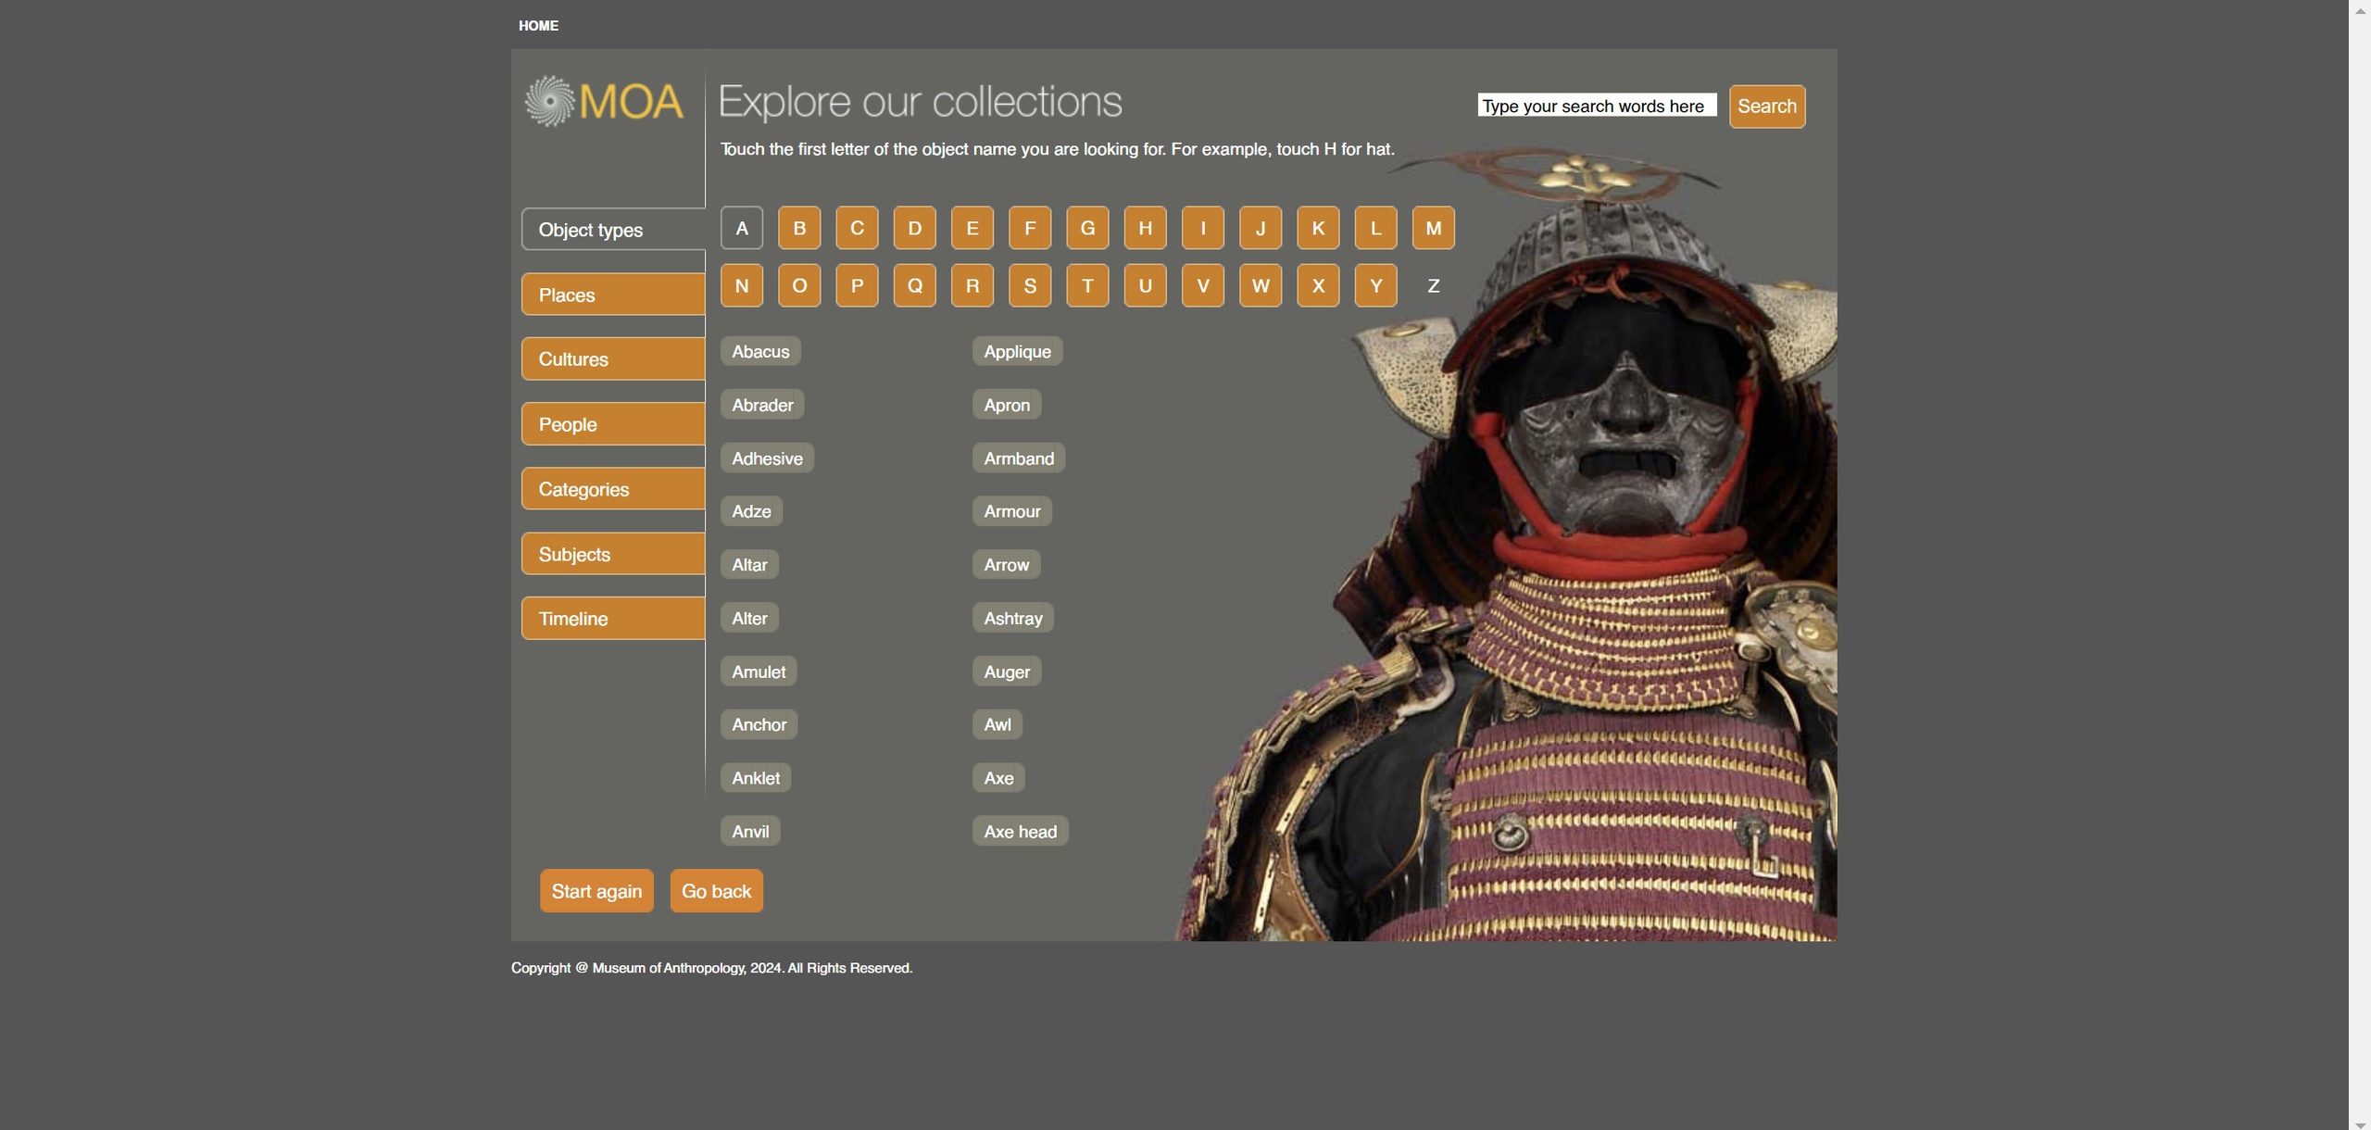Open the Axe object type
Image resolution: width=2371 pixels, height=1130 pixels.
998,778
